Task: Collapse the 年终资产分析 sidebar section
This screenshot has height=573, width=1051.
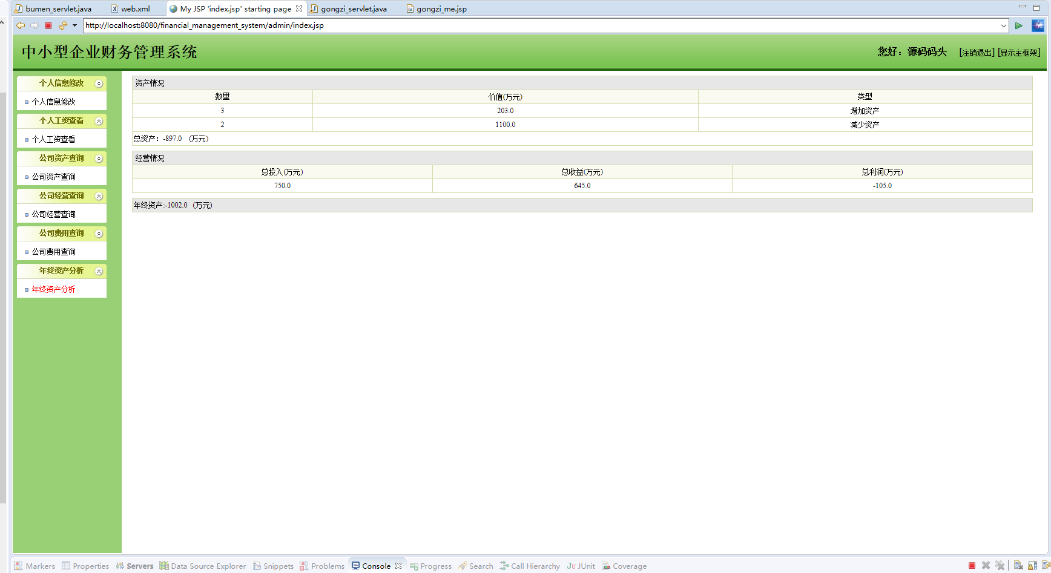Action: (99, 271)
